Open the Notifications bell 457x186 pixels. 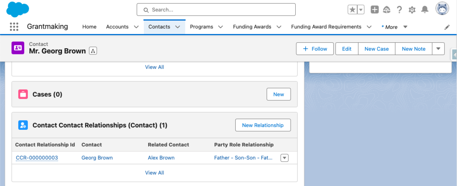pos(425,10)
